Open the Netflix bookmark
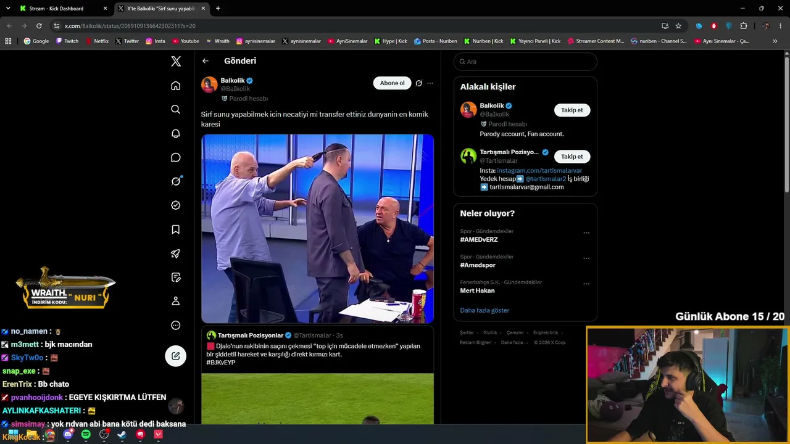Image resolution: width=790 pixels, height=444 pixels. (x=97, y=41)
